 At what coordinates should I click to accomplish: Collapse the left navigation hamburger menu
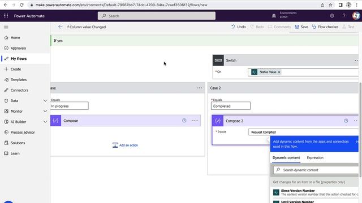coord(6,27)
